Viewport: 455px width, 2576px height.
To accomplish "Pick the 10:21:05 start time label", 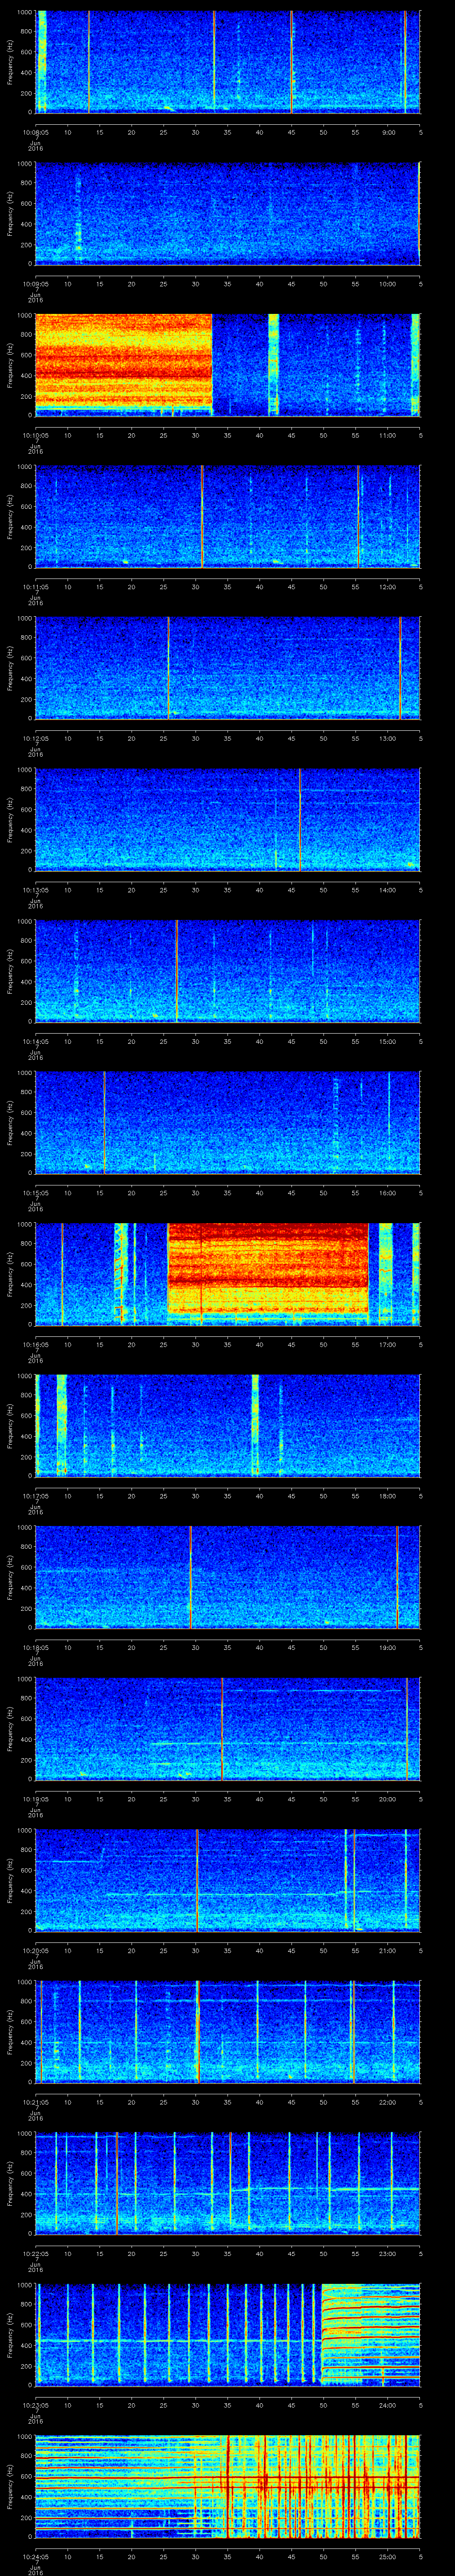I will 36,2101.
